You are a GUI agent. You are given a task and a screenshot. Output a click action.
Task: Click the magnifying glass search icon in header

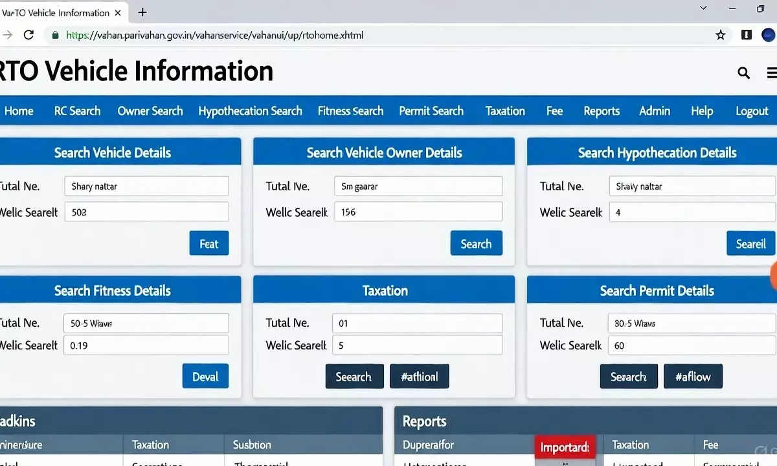tap(743, 73)
